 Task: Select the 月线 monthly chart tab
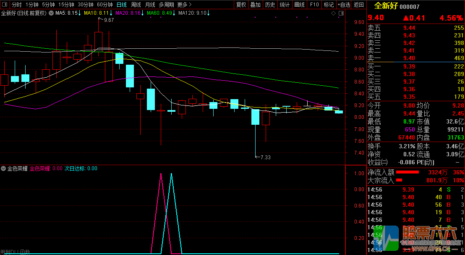[150, 5]
